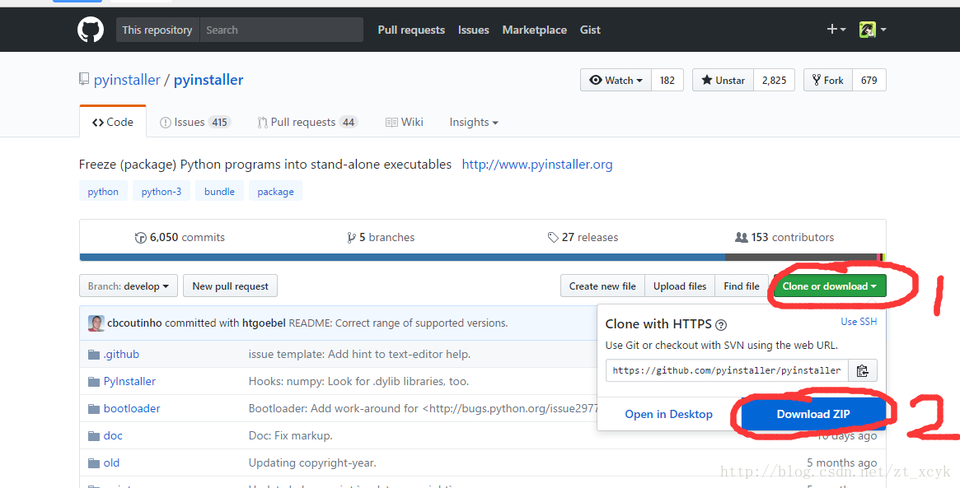The height and width of the screenshot is (488, 960).
Task: Click cbcoutinho's avatar thumbnail
Action: pyautogui.click(x=96, y=323)
